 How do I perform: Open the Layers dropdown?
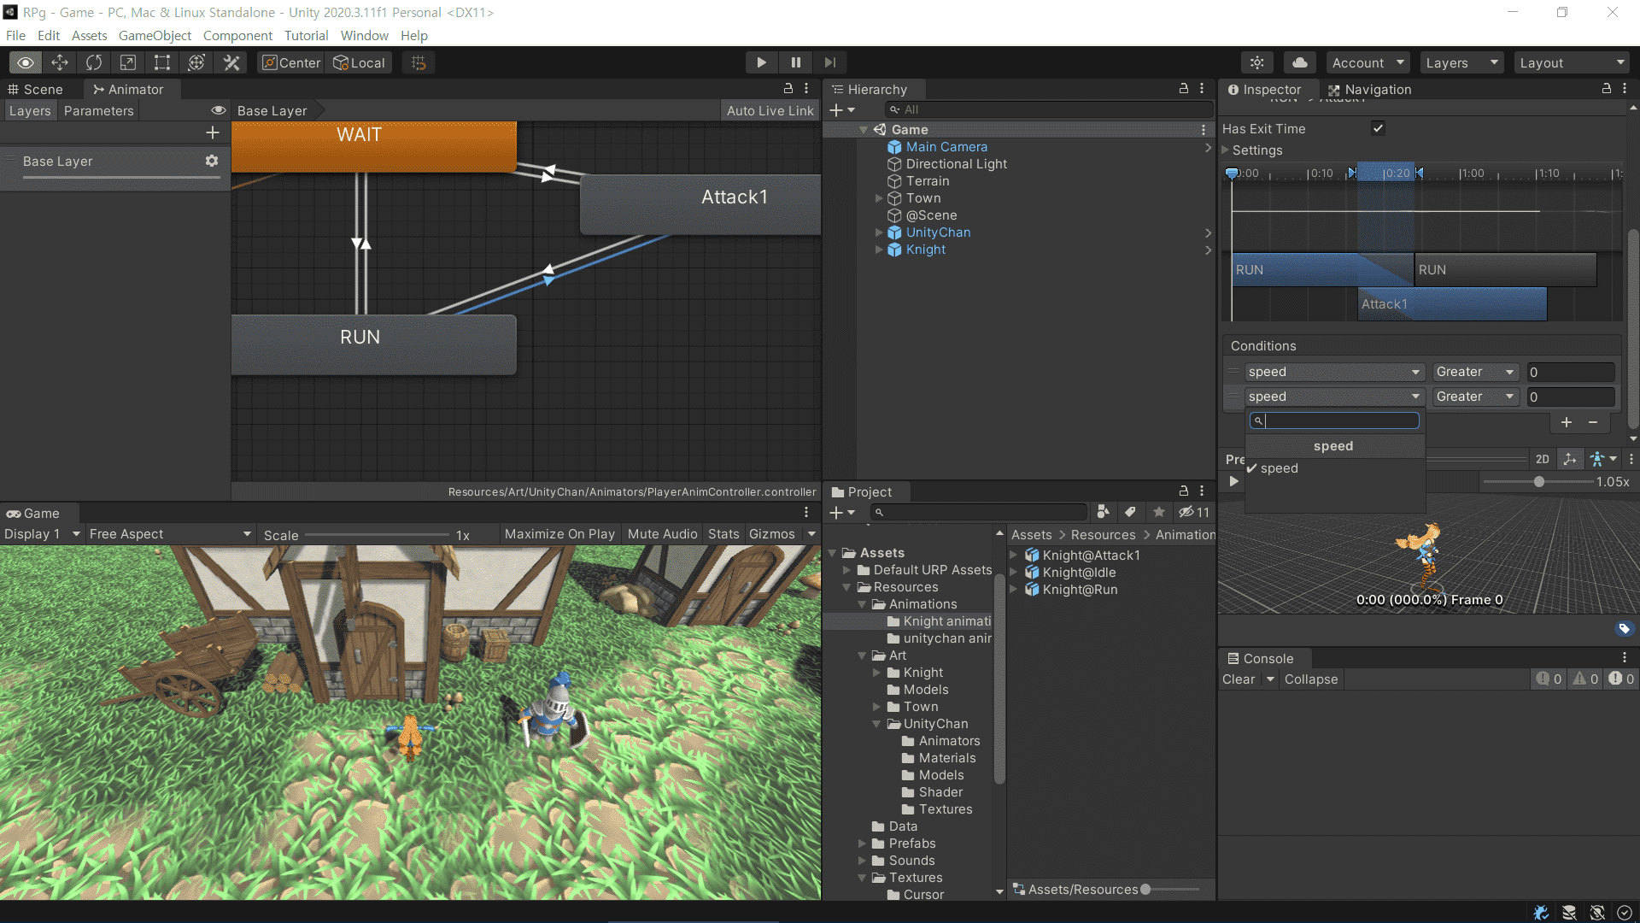1461,62
